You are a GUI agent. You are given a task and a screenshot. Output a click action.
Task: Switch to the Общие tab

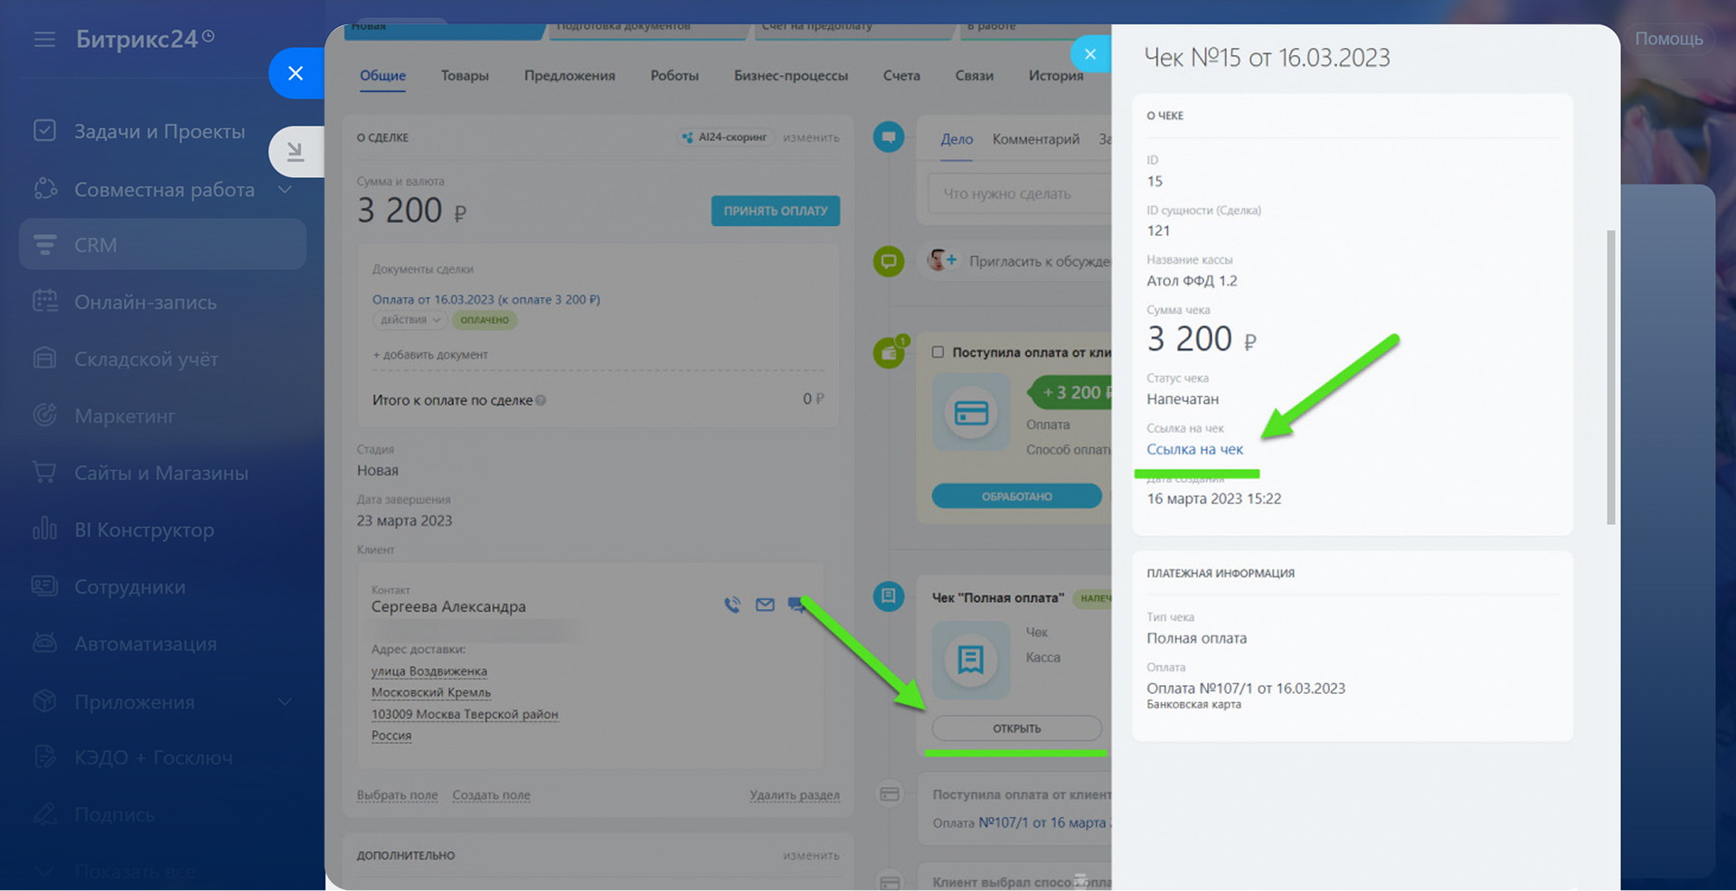point(382,76)
